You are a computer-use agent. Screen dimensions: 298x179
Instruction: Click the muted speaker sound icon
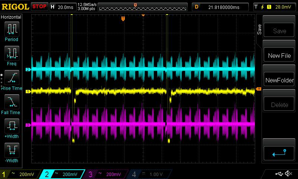point(288,173)
